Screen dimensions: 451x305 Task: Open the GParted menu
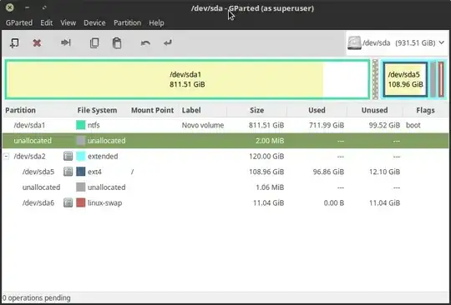click(19, 22)
